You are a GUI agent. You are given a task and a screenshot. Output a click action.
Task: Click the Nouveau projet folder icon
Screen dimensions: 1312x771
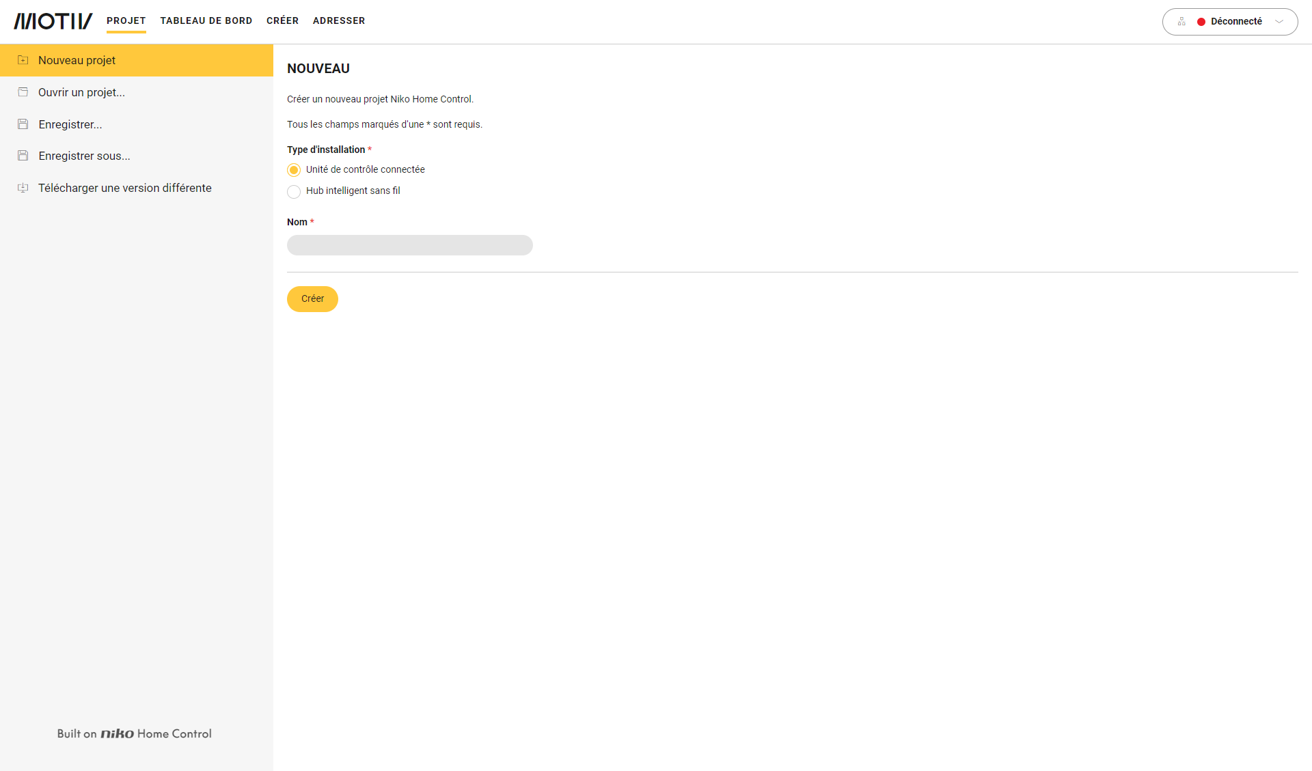pos(23,60)
